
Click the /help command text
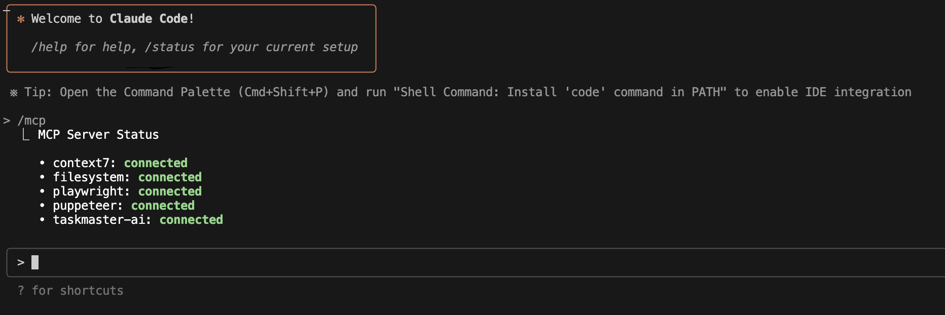tap(49, 47)
